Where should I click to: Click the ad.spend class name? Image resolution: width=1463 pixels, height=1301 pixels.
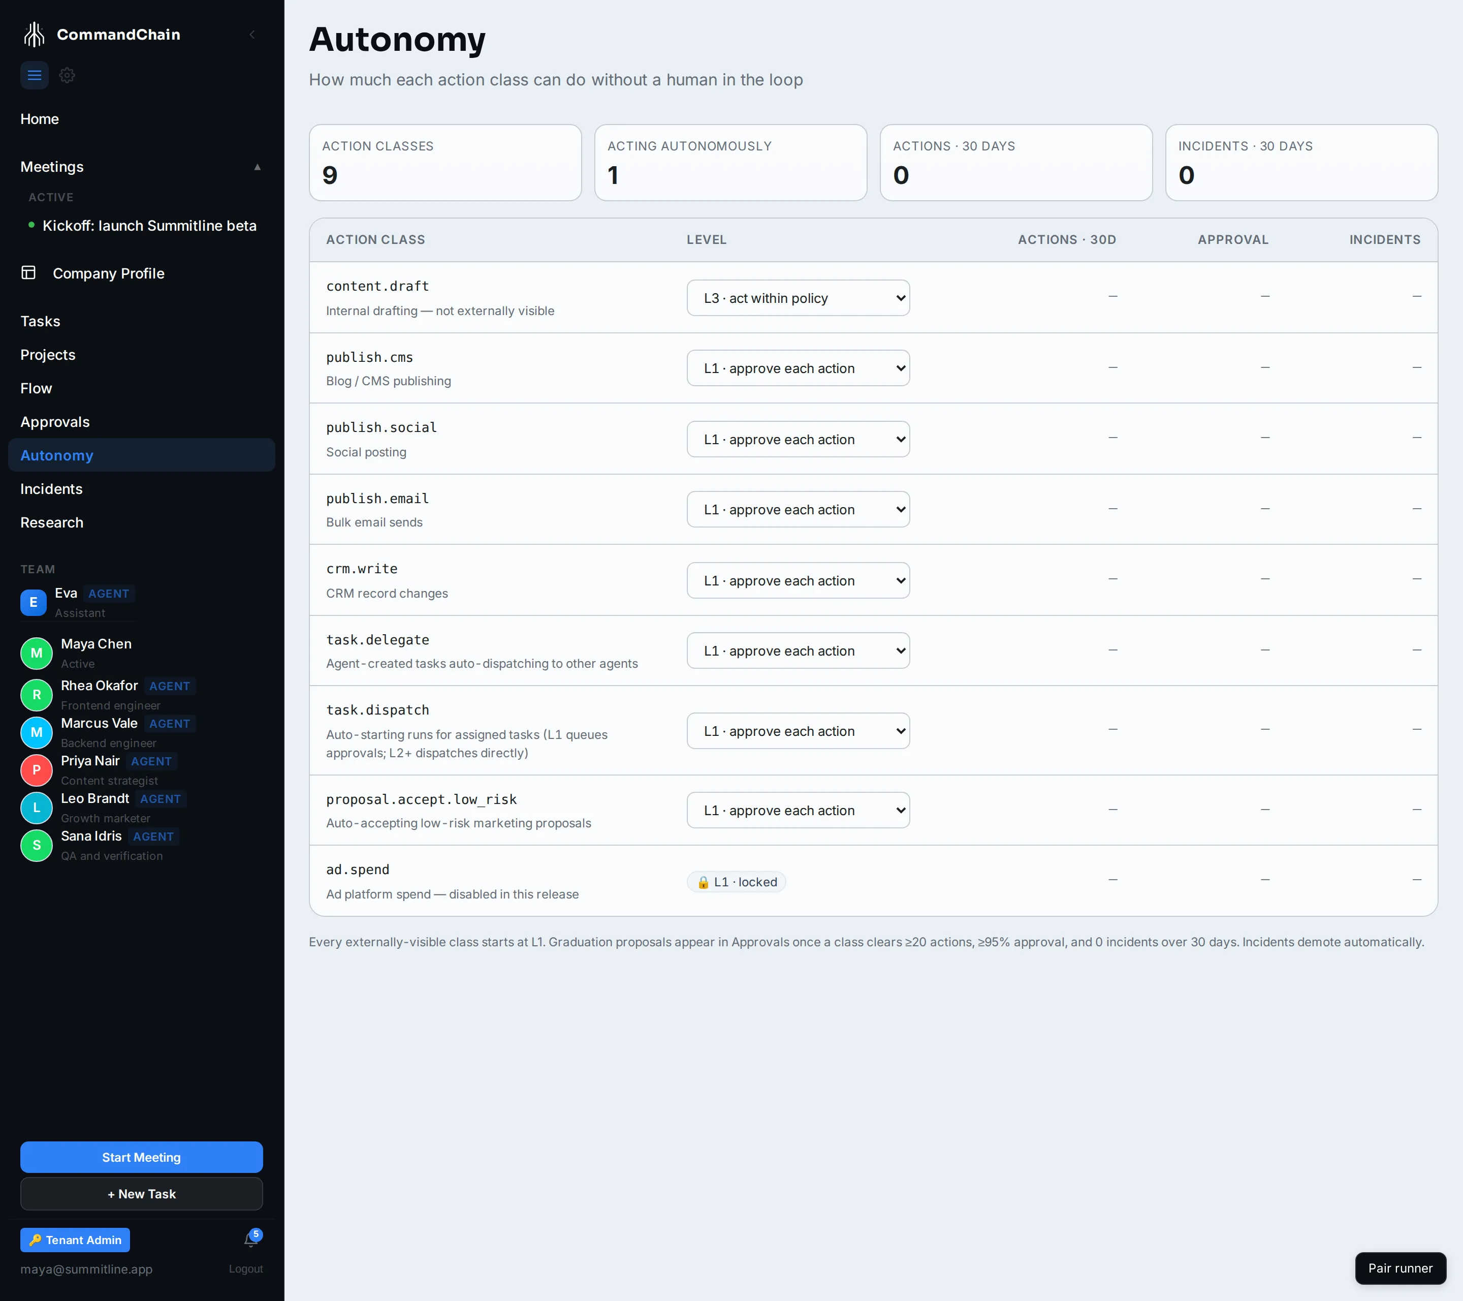click(358, 869)
